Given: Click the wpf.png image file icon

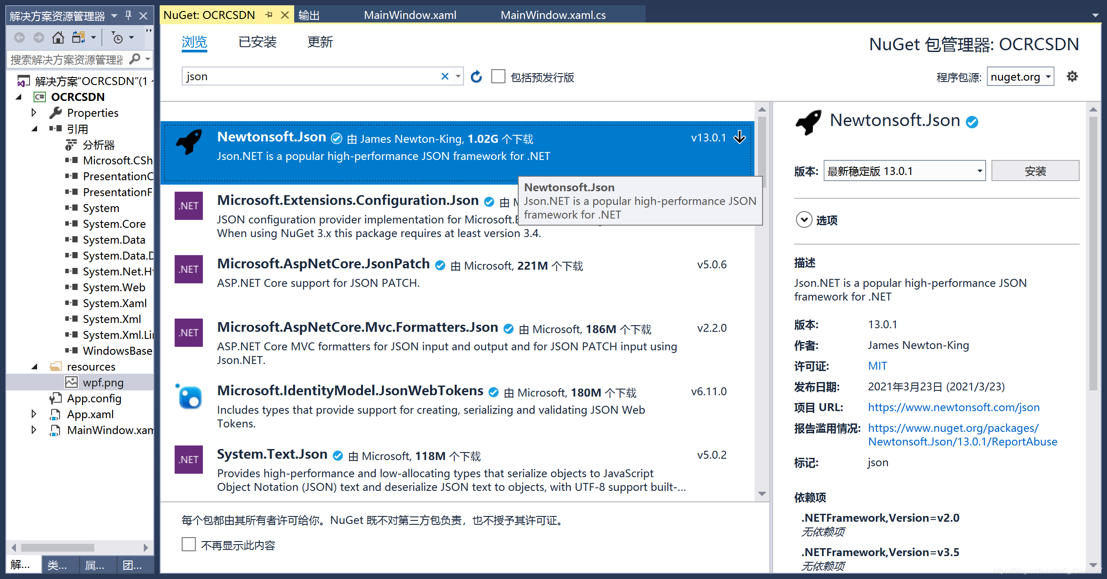Looking at the screenshot, I should [x=71, y=382].
